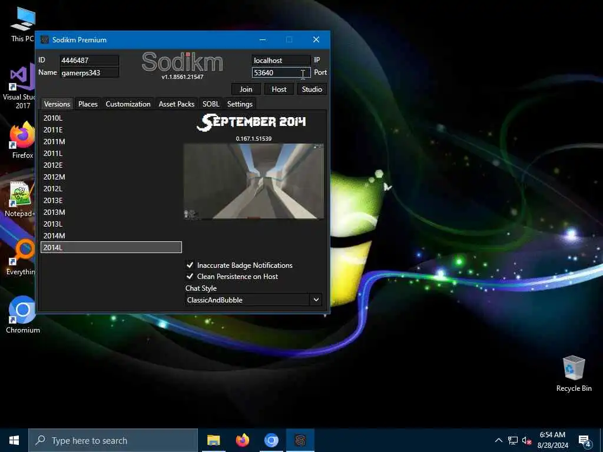Image resolution: width=603 pixels, height=452 pixels.
Task: Open File Explorer from the taskbar
Action: click(x=213, y=440)
